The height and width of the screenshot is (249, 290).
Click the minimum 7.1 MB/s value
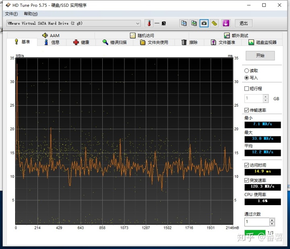[263, 125]
